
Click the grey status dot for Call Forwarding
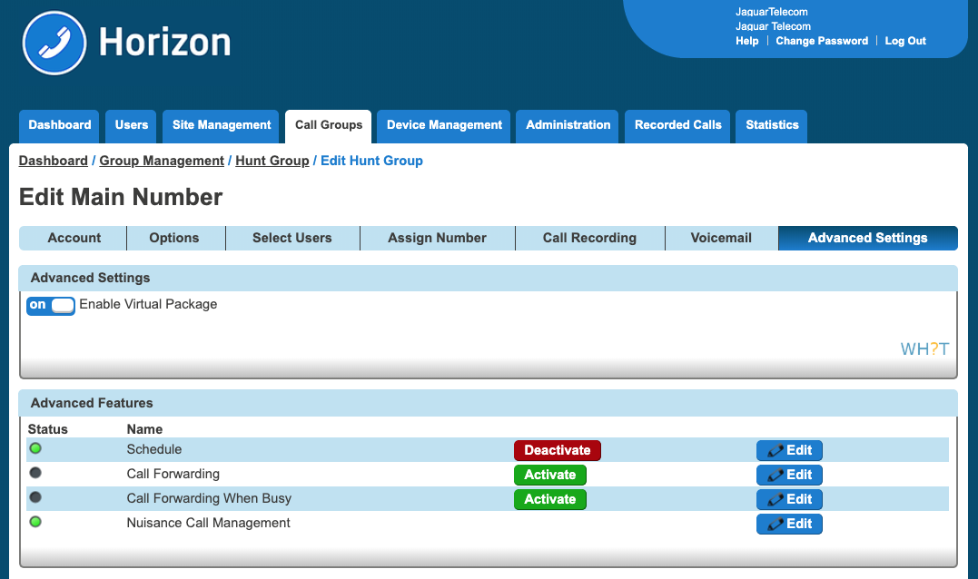point(35,473)
